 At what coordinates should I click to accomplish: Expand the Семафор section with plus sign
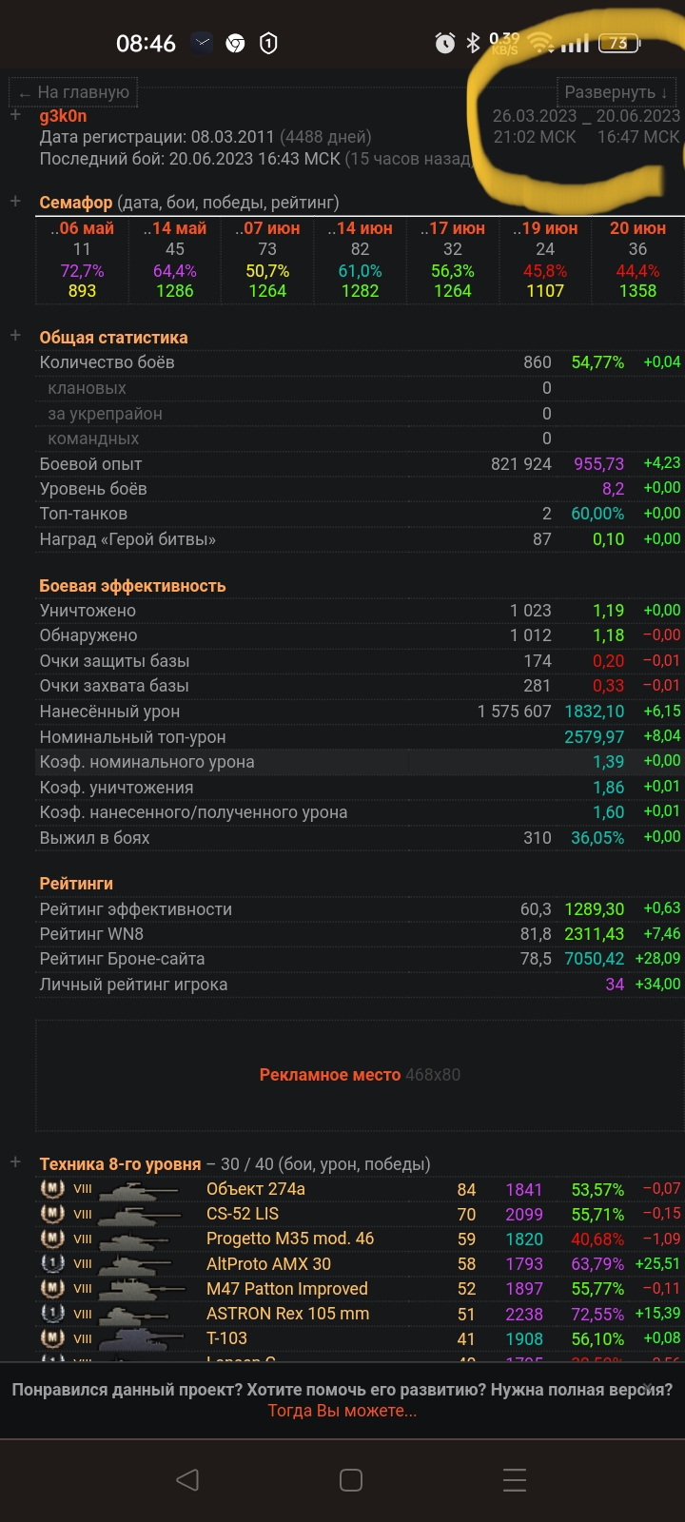point(15,202)
